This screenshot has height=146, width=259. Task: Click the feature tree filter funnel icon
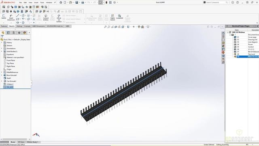tap(2, 36)
